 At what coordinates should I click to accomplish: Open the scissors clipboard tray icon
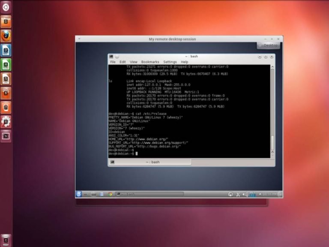click(238, 194)
